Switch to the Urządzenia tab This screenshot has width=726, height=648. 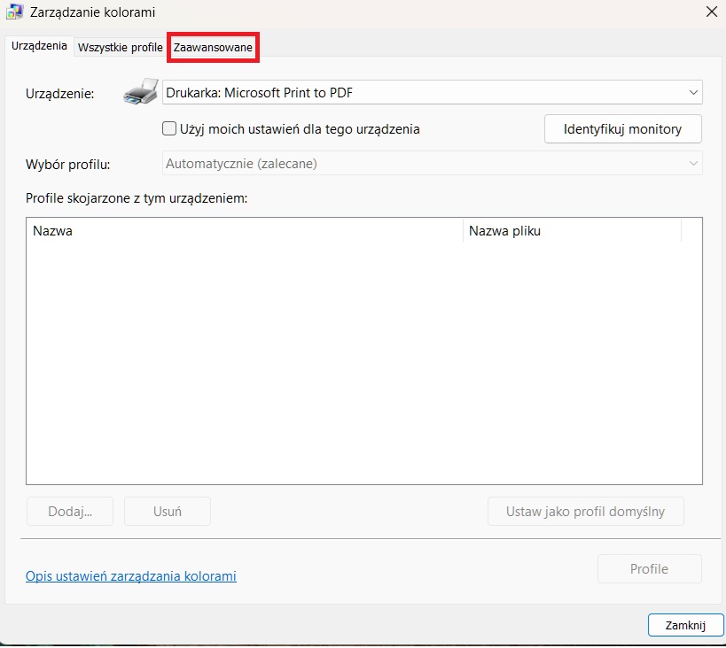pyautogui.click(x=39, y=47)
